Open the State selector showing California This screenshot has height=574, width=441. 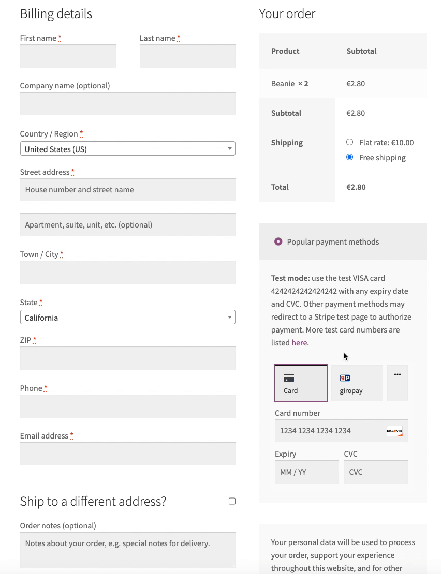click(x=127, y=316)
